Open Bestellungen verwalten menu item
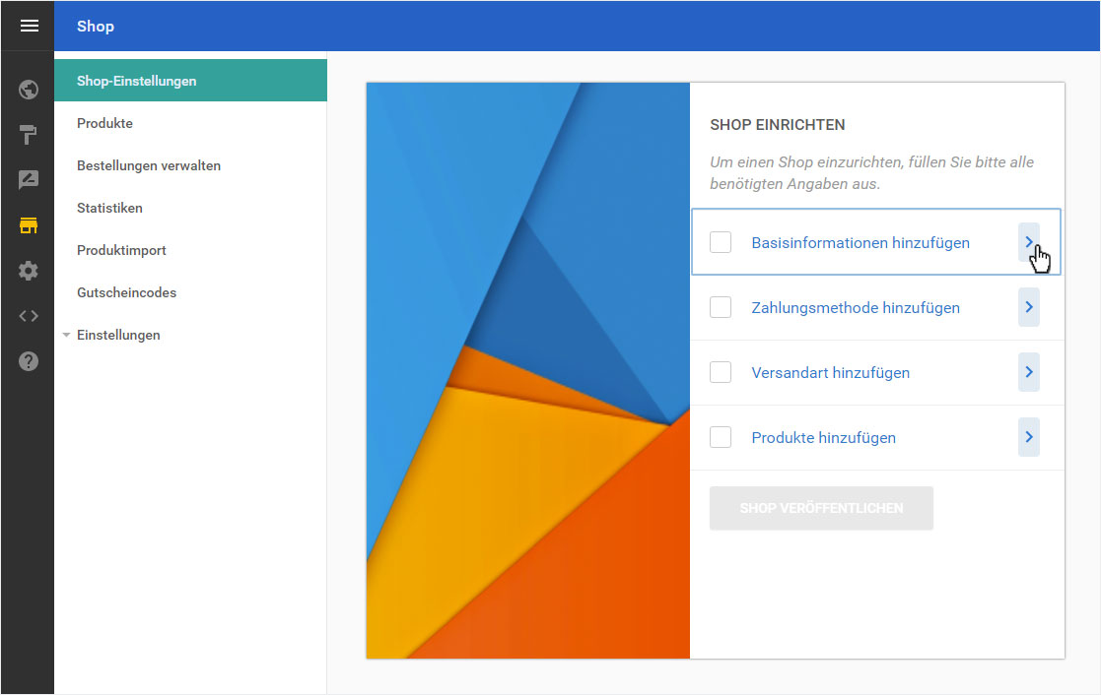 click(190, 165)
